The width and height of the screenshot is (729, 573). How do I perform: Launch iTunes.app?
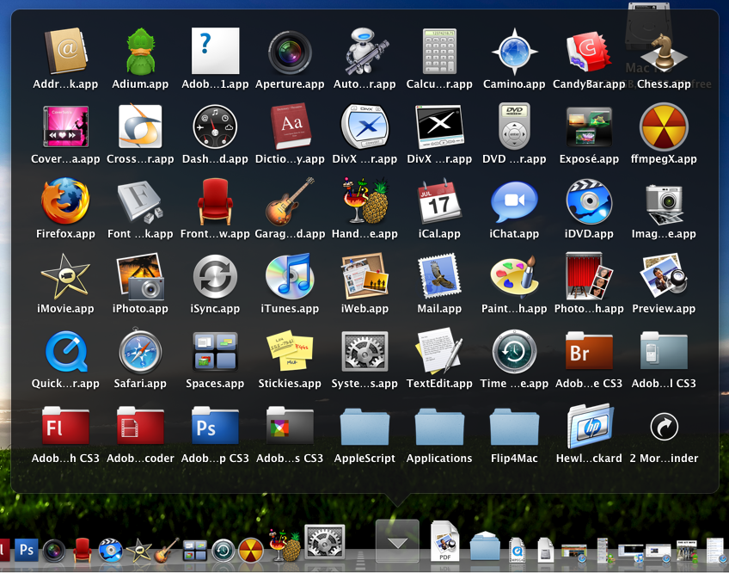coord(290,276)
